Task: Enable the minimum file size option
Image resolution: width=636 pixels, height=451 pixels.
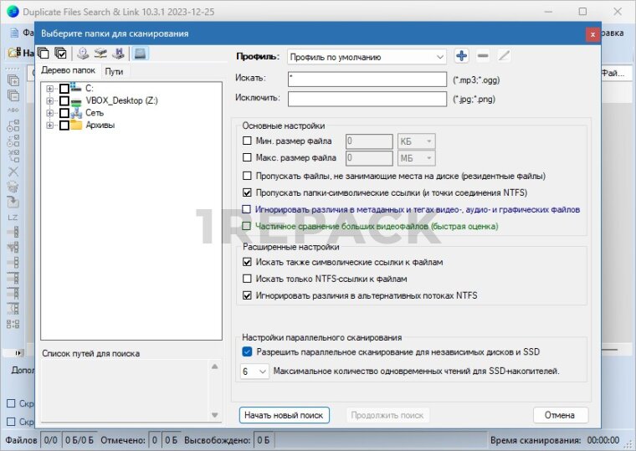Action: (x=247, y=141)
